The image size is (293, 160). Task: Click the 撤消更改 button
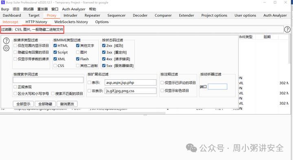[67, 104]
